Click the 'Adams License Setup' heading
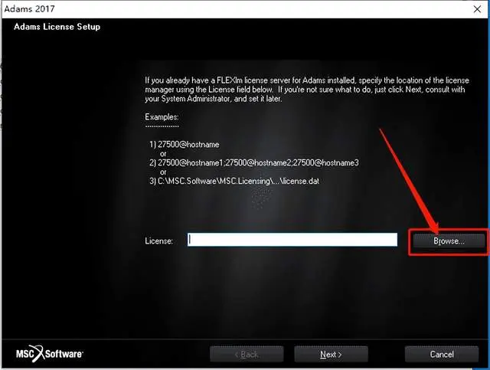 (x=57, y=27)
